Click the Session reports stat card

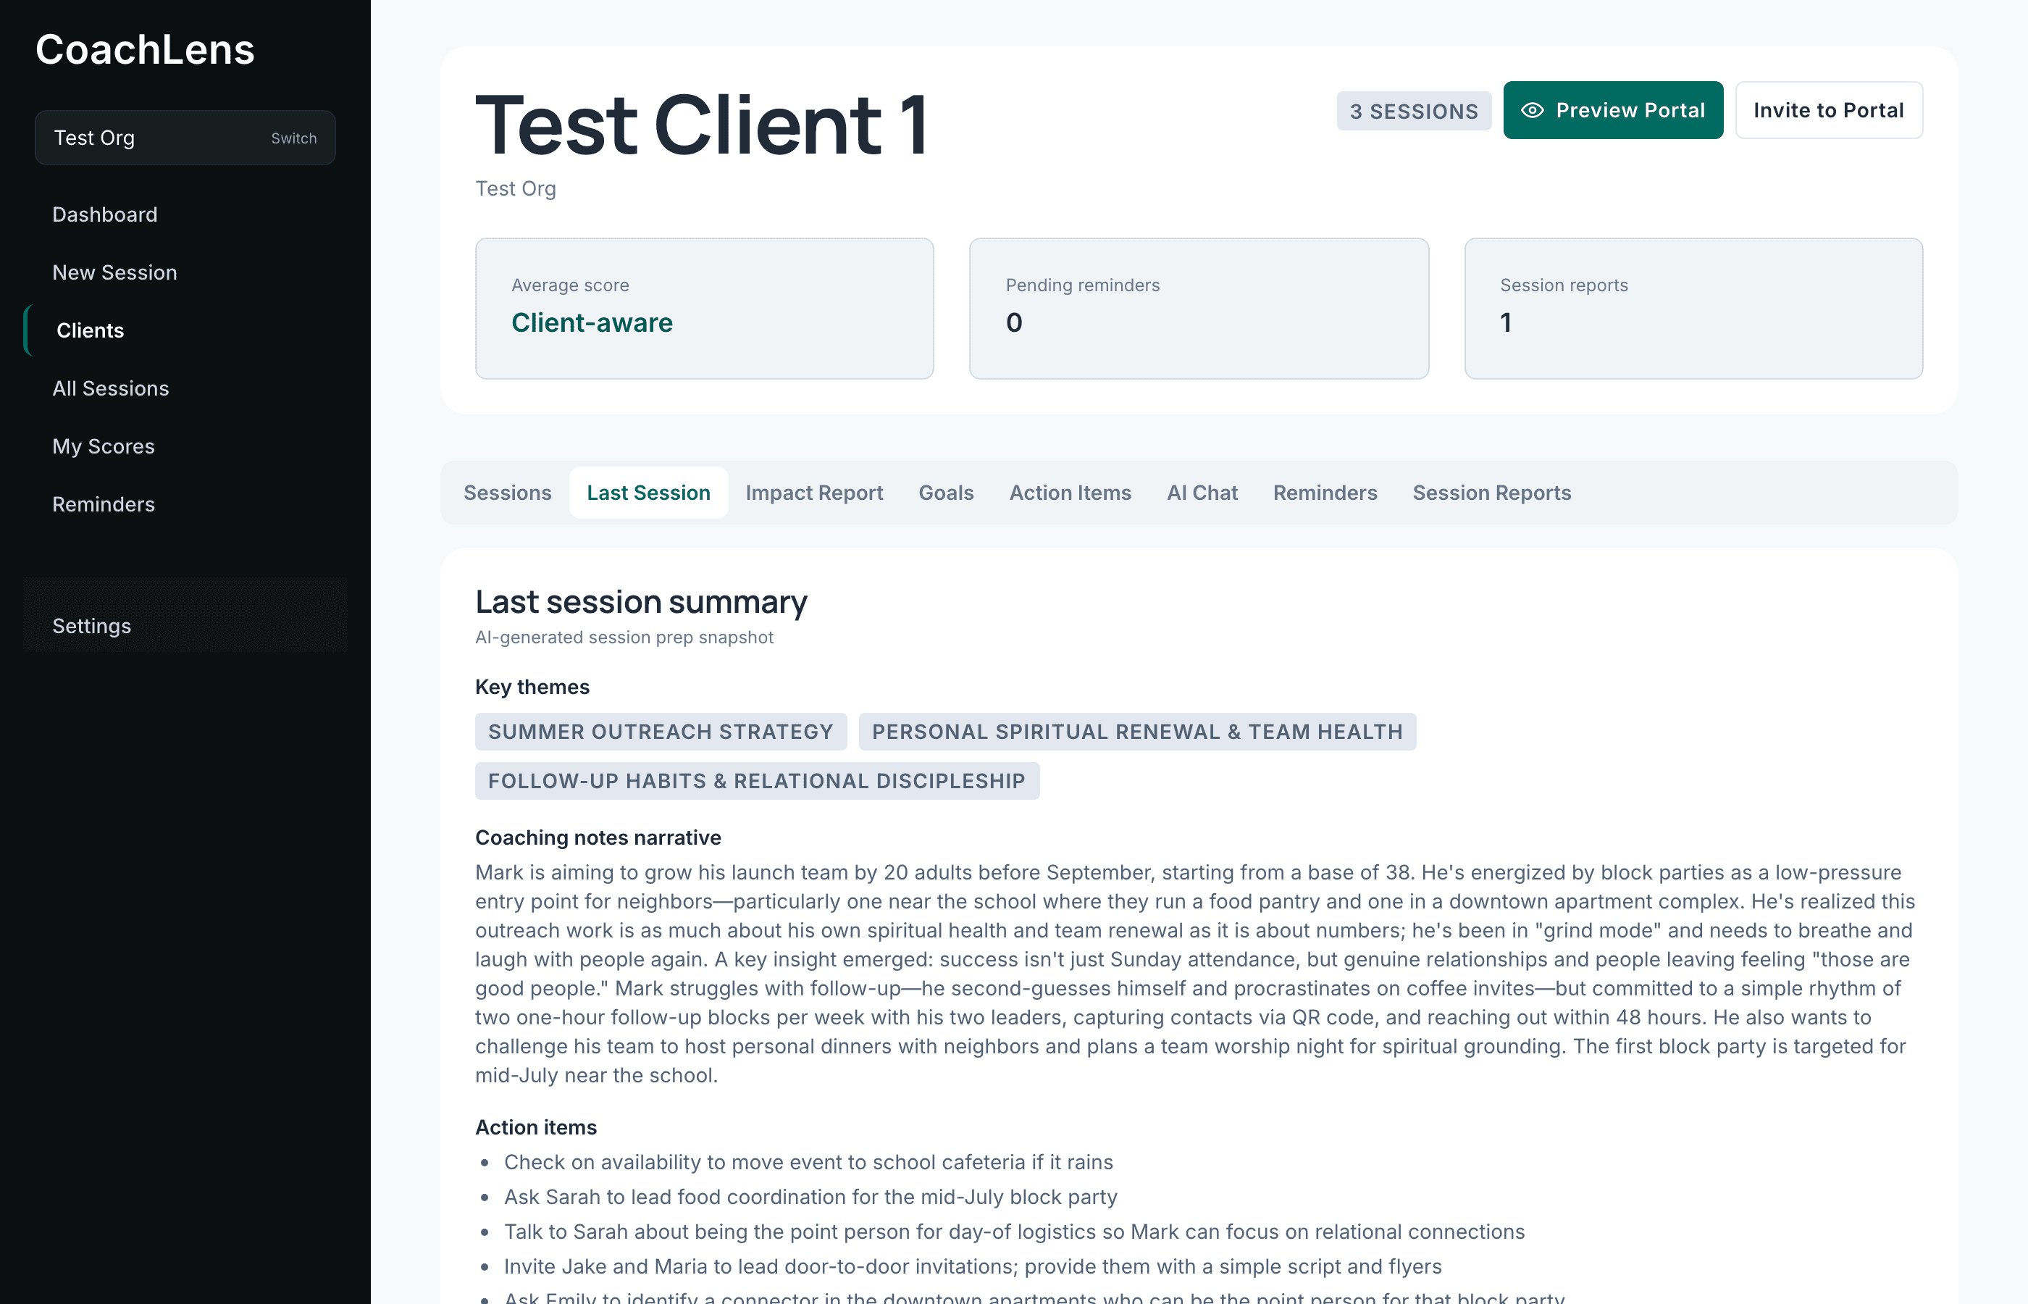[1693, 308]
